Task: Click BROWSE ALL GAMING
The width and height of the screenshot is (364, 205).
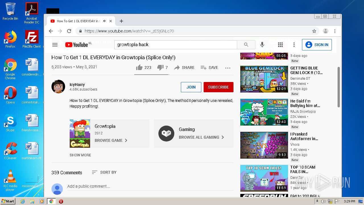Action: pos(202,137)
